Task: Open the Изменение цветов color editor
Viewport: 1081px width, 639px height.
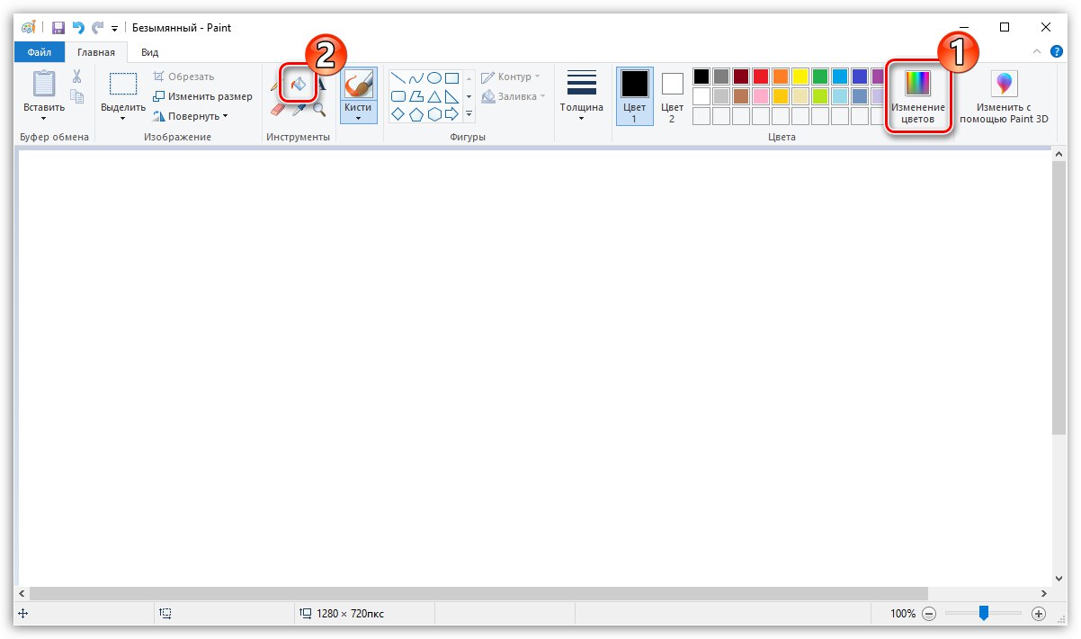Action: (918, 98)
